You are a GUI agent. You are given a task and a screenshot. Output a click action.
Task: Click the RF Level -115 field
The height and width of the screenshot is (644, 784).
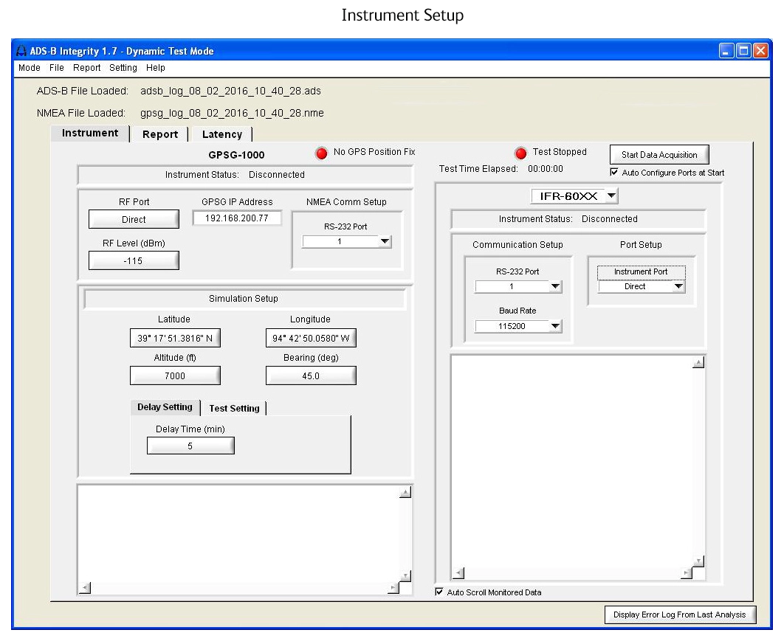click(134, 261)
